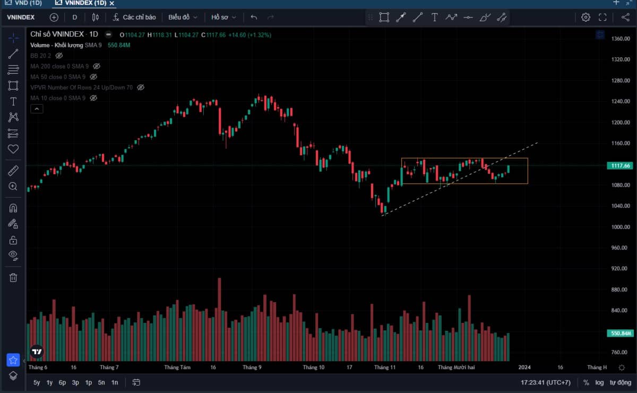Open the go-to-date calendar icon
The height and width of the screenshot is (393, 637).
(136, 382)
